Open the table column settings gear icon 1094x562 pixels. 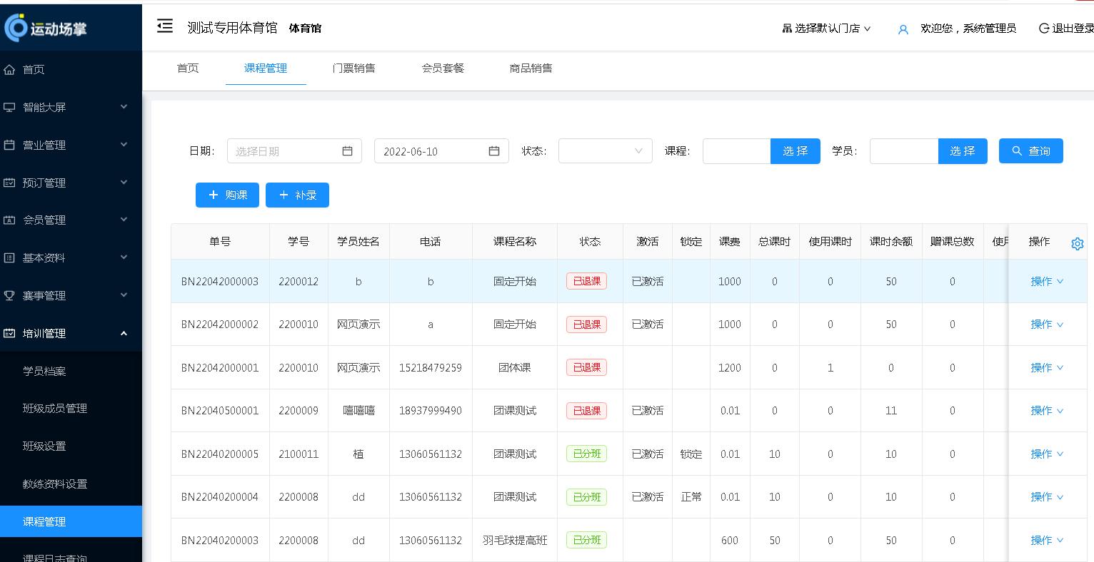pyautogui.click(x=1078, y=243)
